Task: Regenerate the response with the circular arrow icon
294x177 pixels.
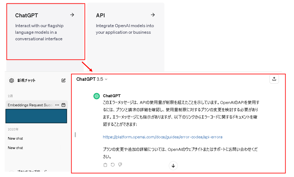Action: pyautogui.click(x=112, y=165)
